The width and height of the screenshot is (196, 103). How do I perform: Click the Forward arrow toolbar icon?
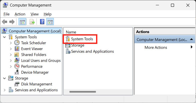click(x=12, y=22)
